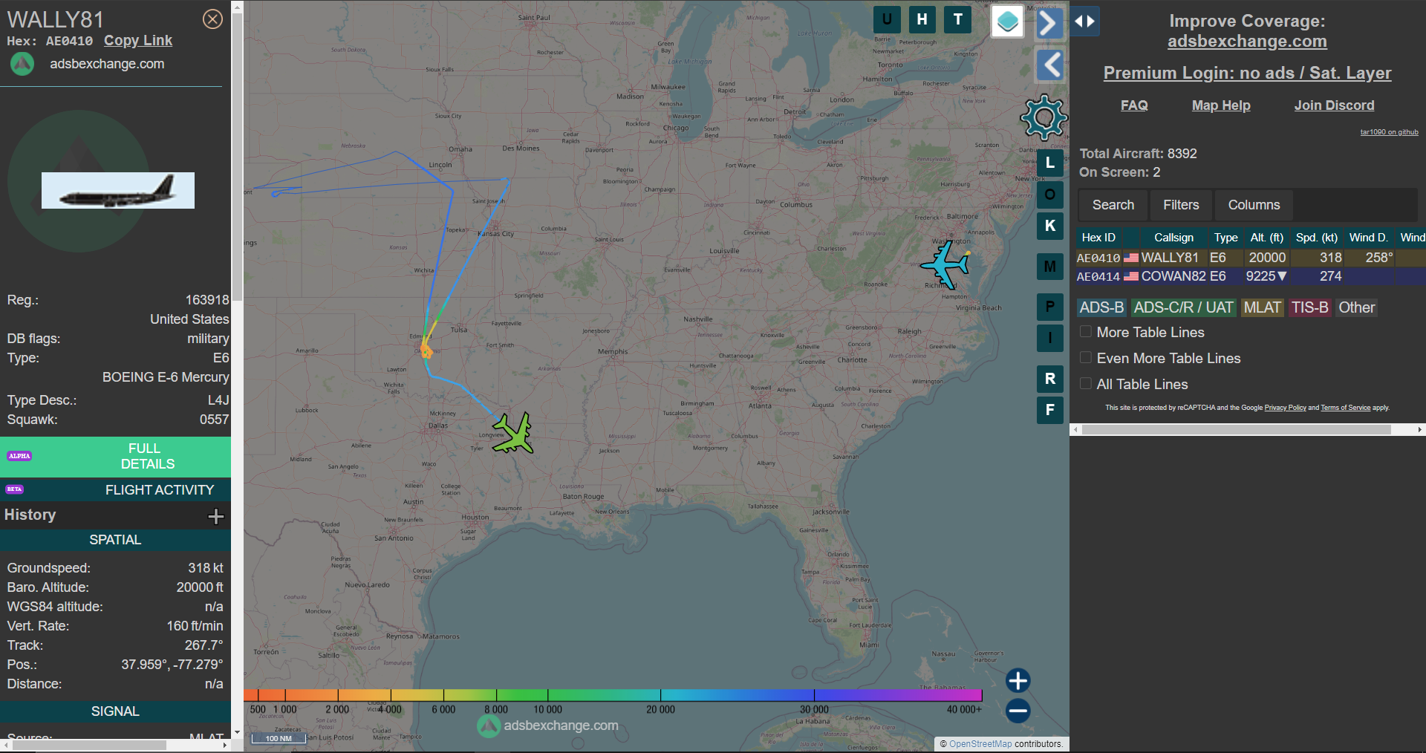This screenshot has height=753, width=1426.
Task: Expand the History section plus icon
Action: (x=216, y=516)
